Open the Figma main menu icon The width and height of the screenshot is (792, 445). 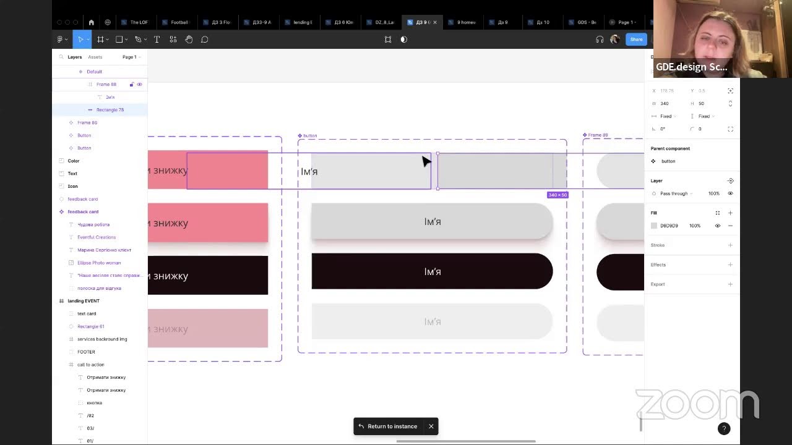click(59, 40)
